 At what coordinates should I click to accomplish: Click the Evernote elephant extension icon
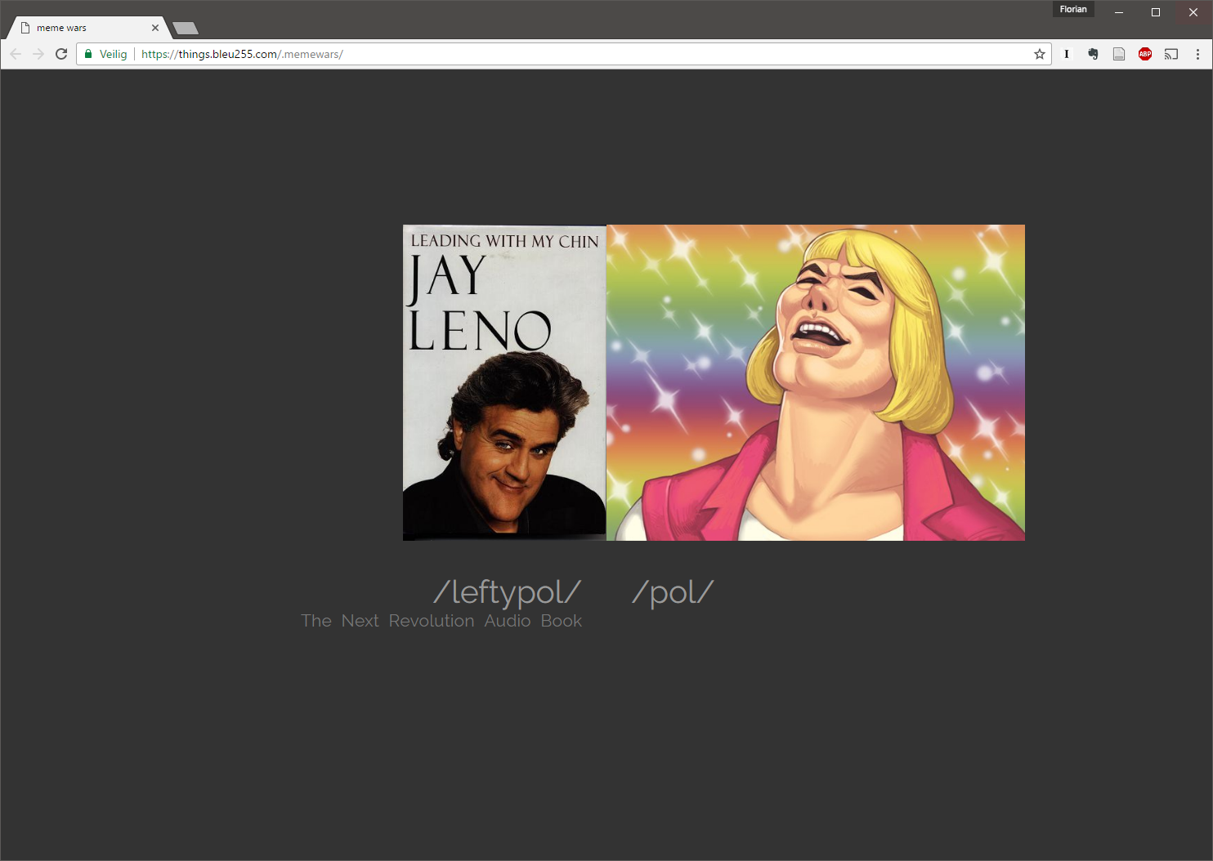(1093, 54)
